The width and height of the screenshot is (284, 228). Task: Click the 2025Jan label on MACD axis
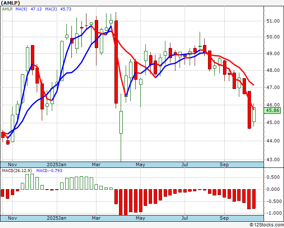[56, 218]
